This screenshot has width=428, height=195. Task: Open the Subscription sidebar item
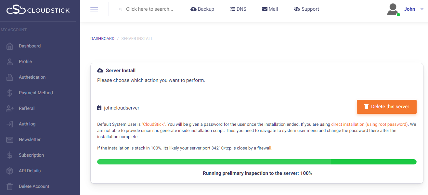(x=31, y=155)
